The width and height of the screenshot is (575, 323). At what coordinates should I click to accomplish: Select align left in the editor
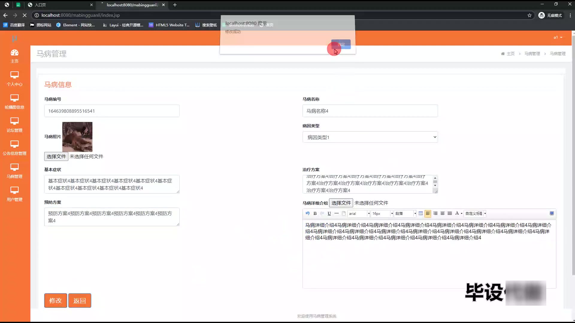tap(428, 213)
